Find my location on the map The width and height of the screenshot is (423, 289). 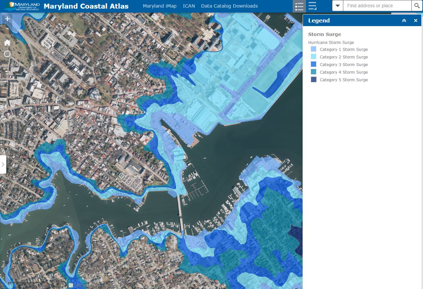pyautogui.click(x=7, y=54)
